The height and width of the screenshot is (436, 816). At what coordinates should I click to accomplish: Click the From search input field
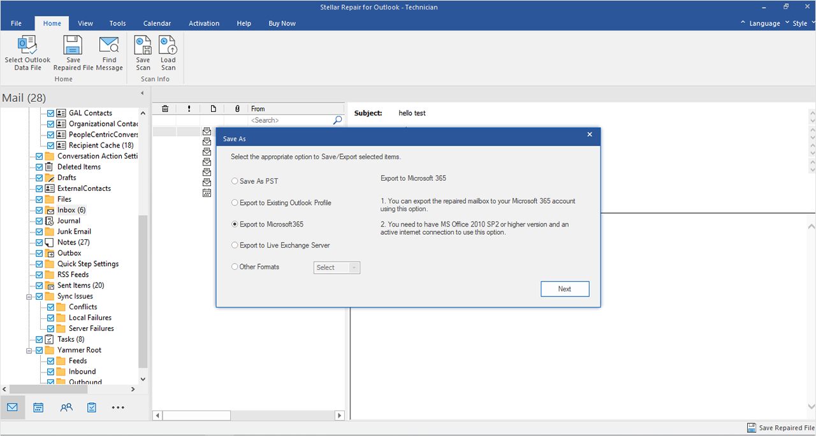290,120
